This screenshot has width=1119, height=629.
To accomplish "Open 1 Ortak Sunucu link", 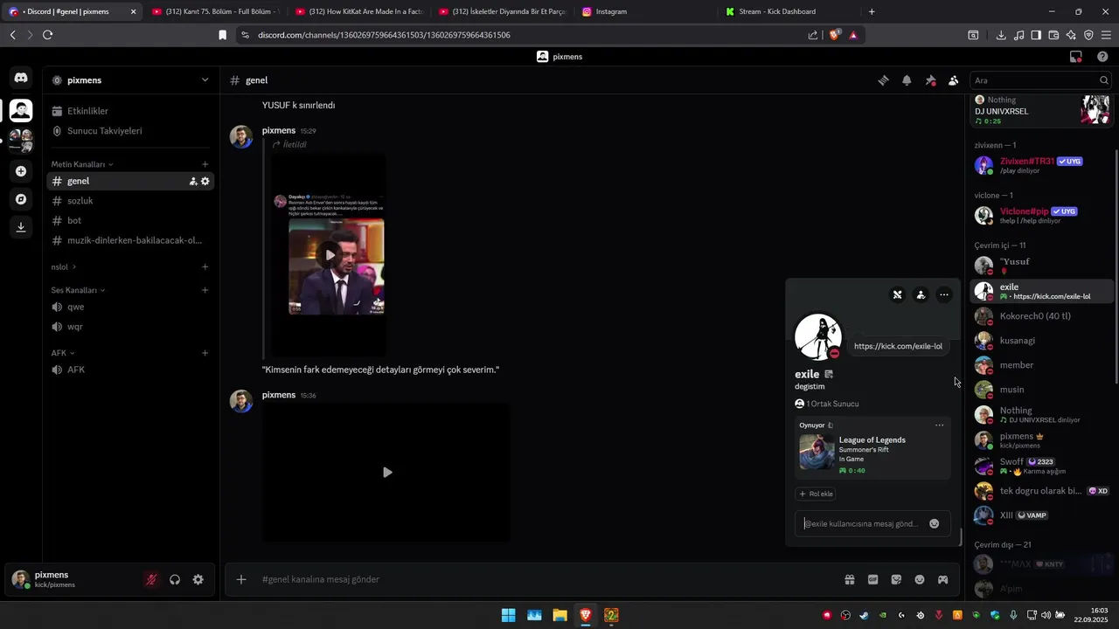I will pos(827,404).
